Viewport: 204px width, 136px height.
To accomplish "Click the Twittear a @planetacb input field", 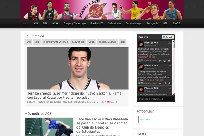I will 156,99.
